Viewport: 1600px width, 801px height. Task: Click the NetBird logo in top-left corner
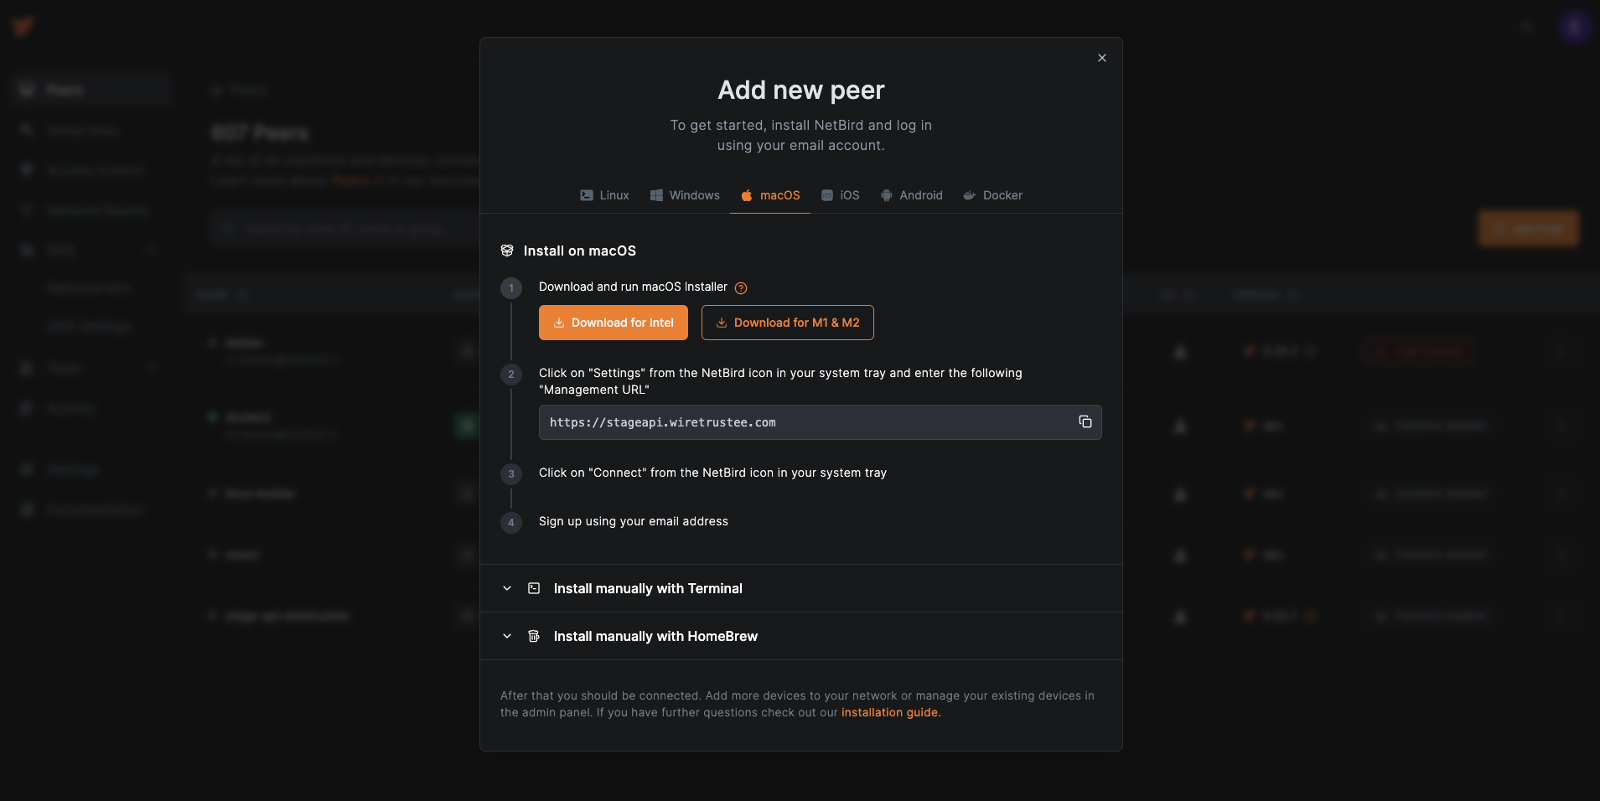(23, 25)
